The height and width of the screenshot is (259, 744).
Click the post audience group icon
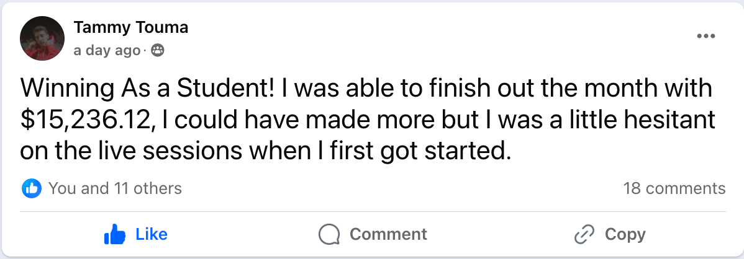[x=158, y=51]
